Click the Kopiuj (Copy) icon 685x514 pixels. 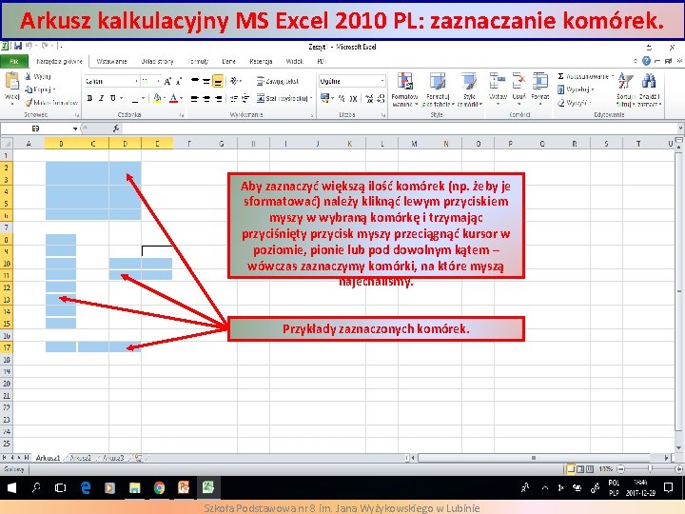29,89
